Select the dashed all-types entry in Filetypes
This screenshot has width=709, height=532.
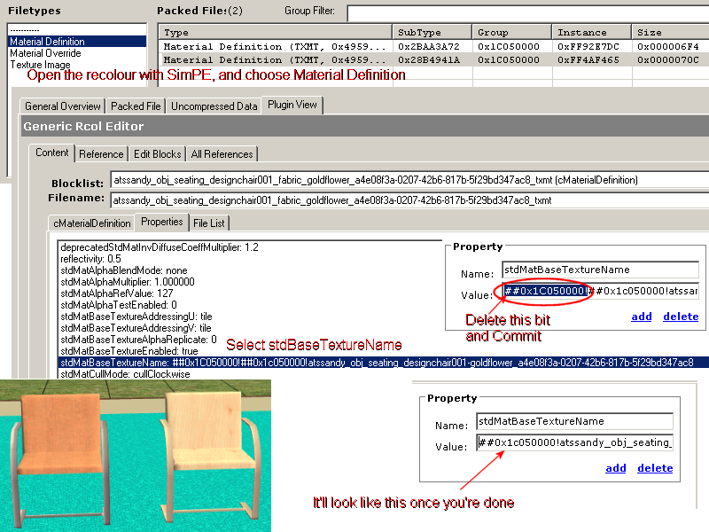tap(25, 30)
